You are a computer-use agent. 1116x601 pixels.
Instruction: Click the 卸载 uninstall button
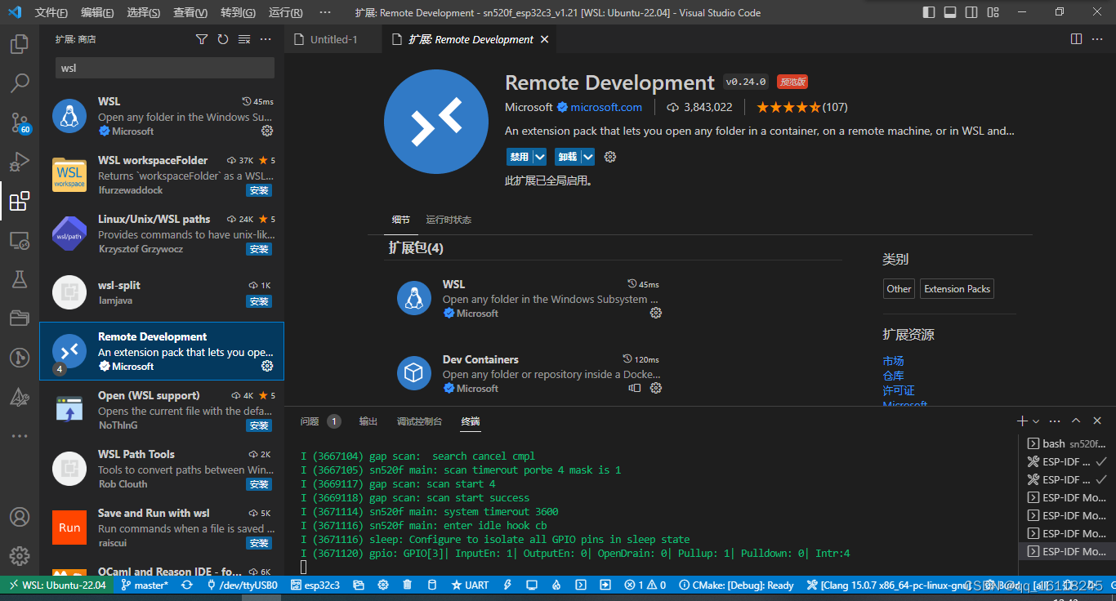point(567,157)
